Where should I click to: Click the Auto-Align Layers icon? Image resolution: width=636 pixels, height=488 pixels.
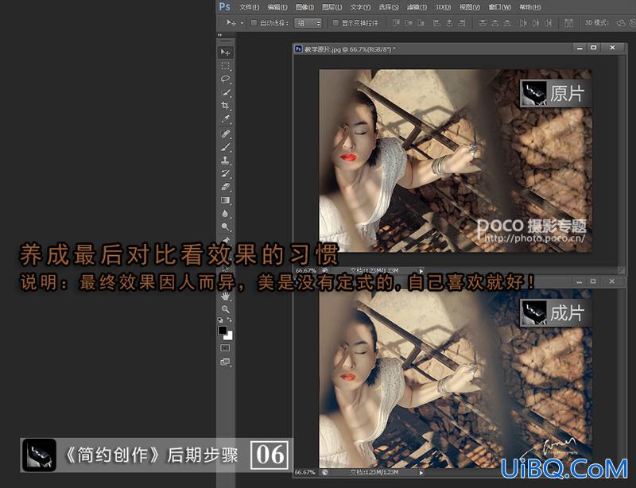point(568,23)
